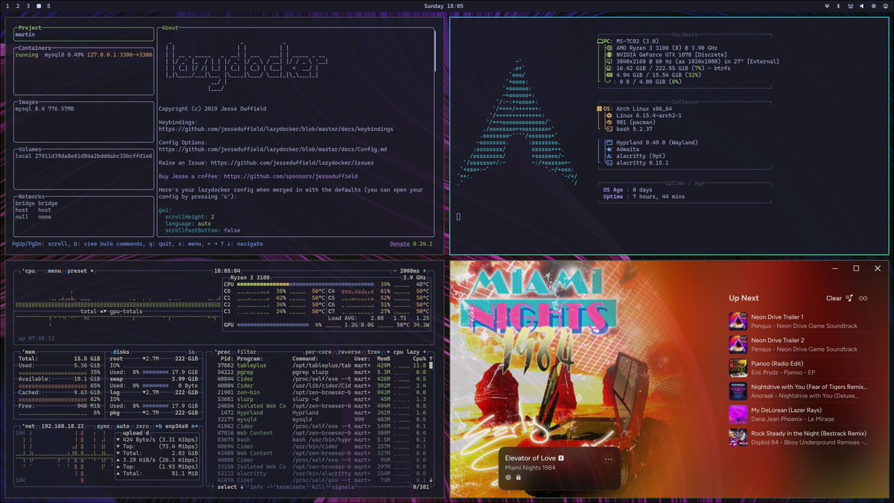Play Neon Drive Trailer 2 from queue

coord(799,344)
